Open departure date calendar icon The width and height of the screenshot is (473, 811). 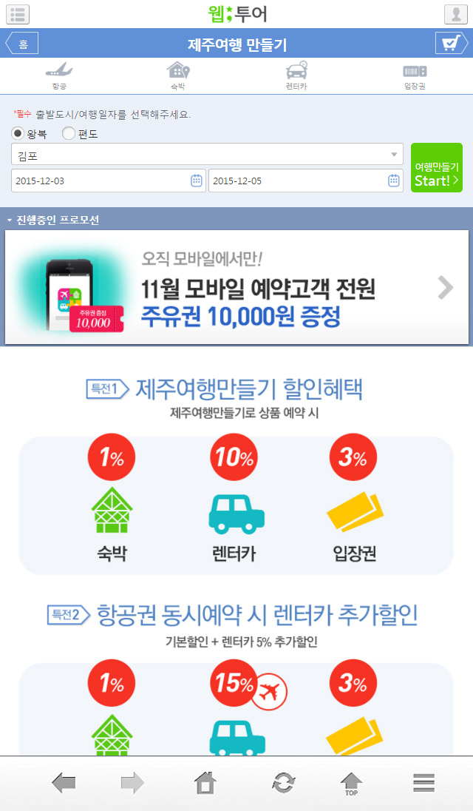pyautogui.click(x=197, y=181)
